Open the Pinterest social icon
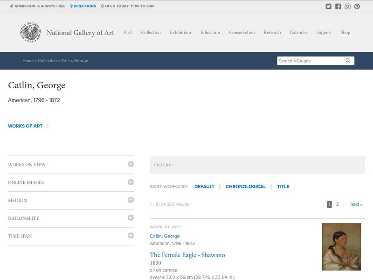Screen dimensions: 373x280 (357, 7)
